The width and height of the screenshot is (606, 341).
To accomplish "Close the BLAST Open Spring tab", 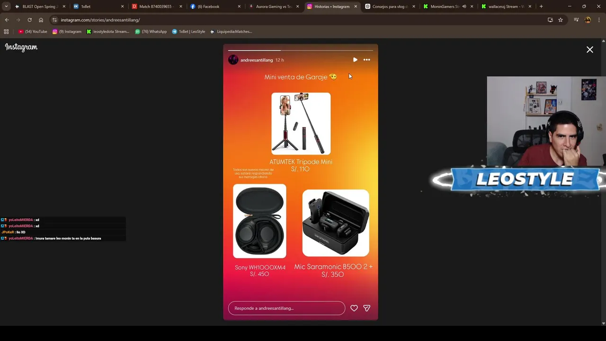I will tap(64, 7).
